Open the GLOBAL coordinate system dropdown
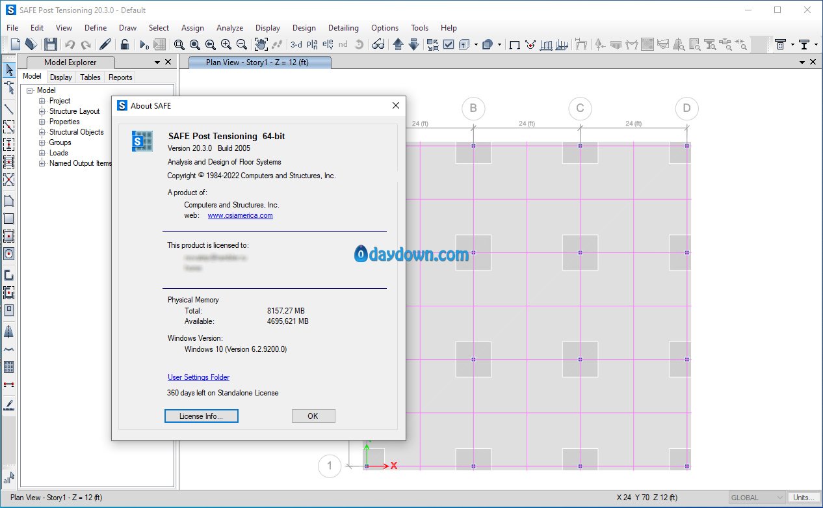The width and height of the screenshot is (823, 508). [x=756, y=498]
